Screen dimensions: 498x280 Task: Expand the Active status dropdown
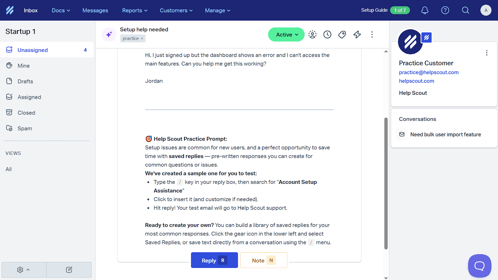[286, 35]
